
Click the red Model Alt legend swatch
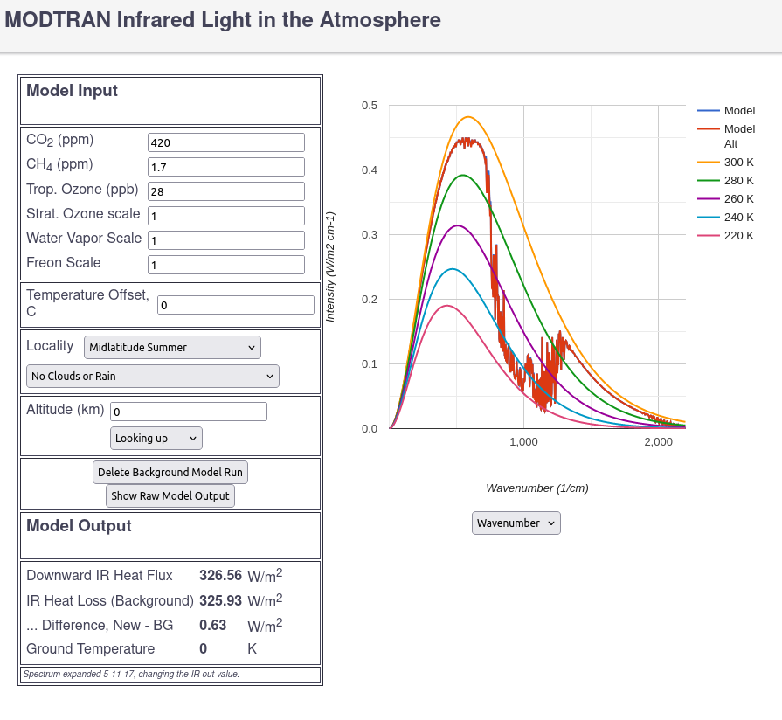point(709,129)
